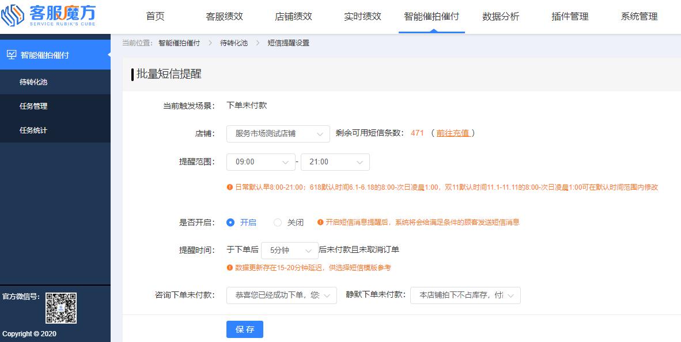Open the 静默下单未付款 template dropdown

tap(466, 295)
